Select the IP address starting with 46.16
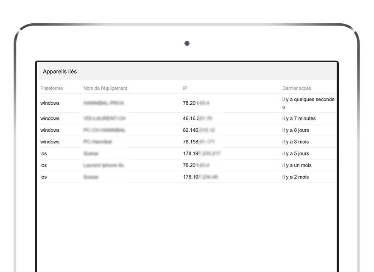The width and height of the screenshot is (374, 272). pos(197,119)
